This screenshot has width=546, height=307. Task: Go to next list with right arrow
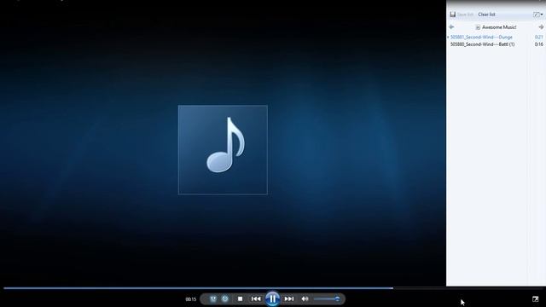click(541, 26)
